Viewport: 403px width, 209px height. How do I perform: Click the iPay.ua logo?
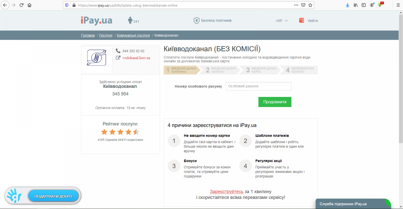96,21
